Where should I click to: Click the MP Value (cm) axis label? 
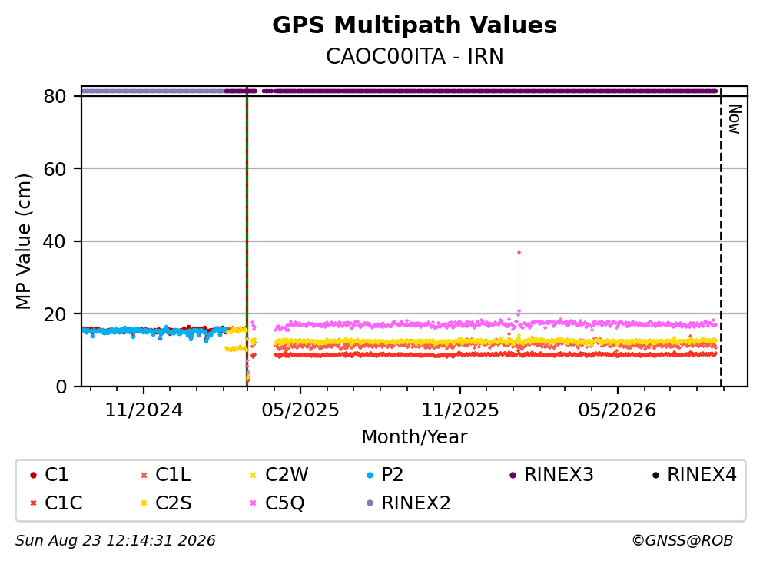tap(23, 241)
